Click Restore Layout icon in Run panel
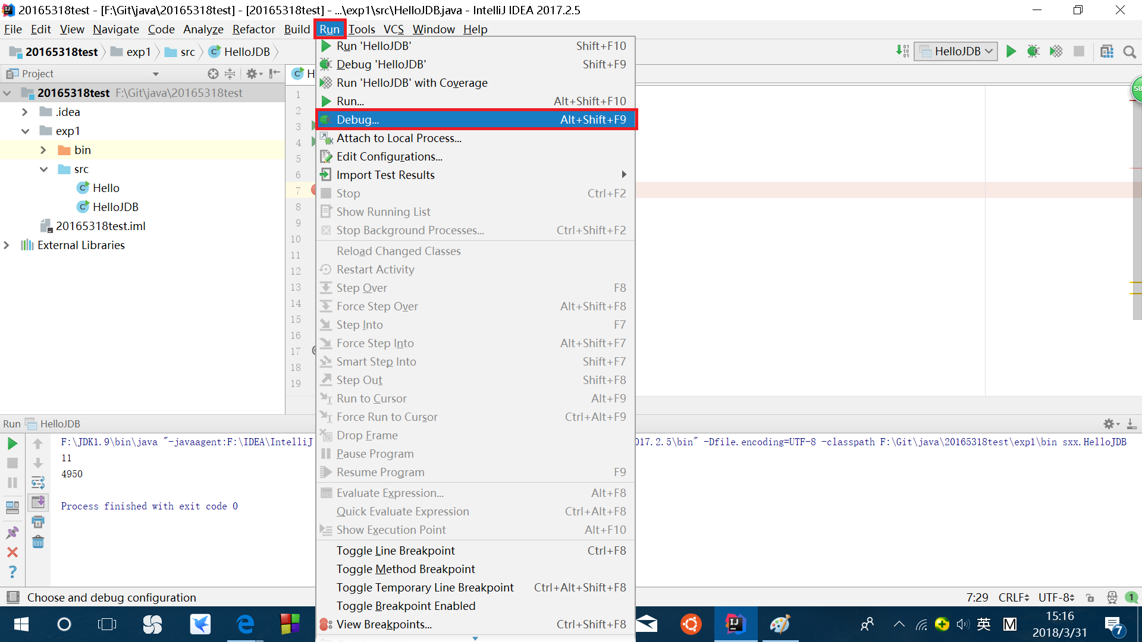The image size is (1142, 642). (x=12, y=507)
